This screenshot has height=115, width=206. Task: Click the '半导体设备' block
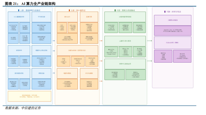click(x=41, y=17)
